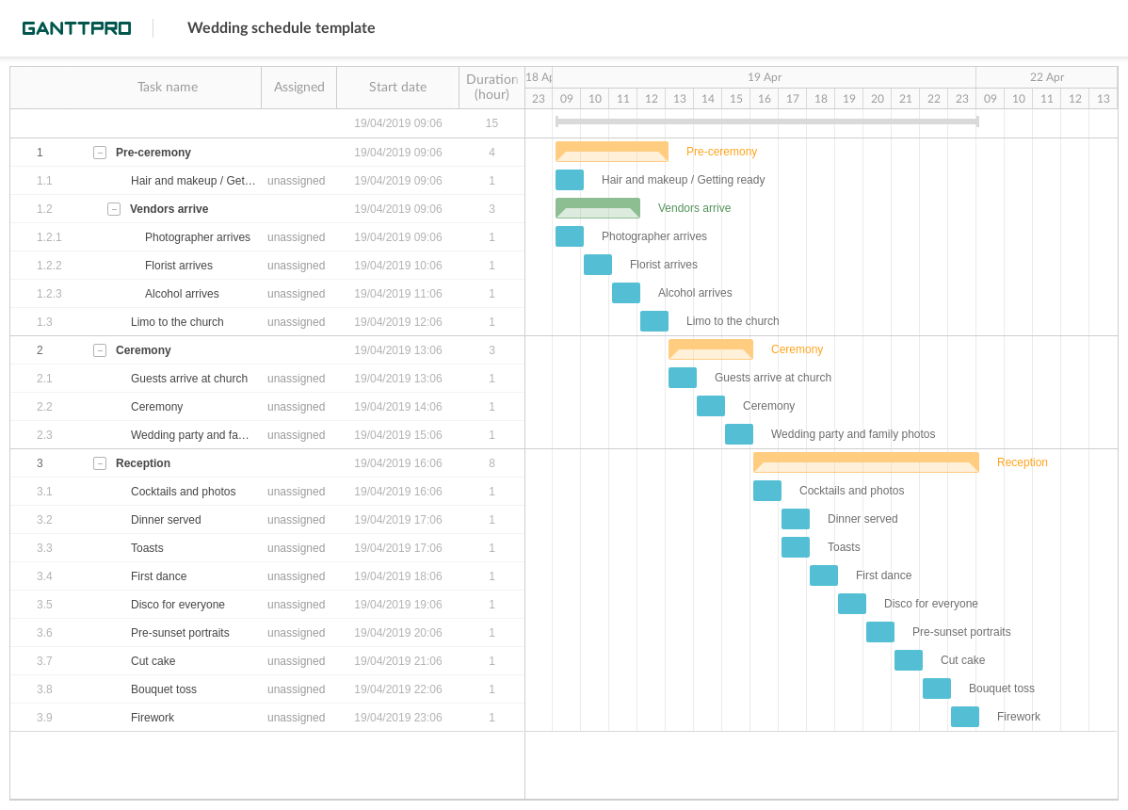Viewport: 1128px width, 810px height.
Task: Sort by the Task name column header
Action: (x=168, y=87)
